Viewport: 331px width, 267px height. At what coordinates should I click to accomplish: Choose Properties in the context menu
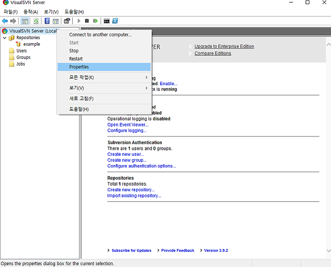(x=104, y=67)
